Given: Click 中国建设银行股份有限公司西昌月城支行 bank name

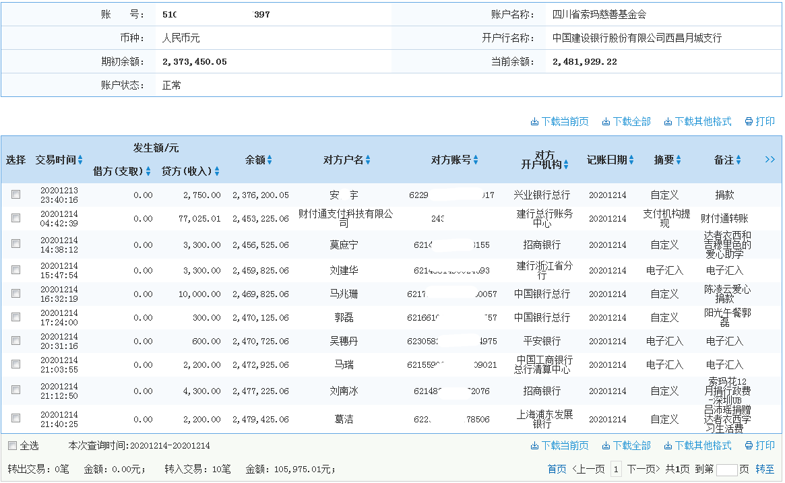Looking at the screenshot, I should tap(636, 38).
